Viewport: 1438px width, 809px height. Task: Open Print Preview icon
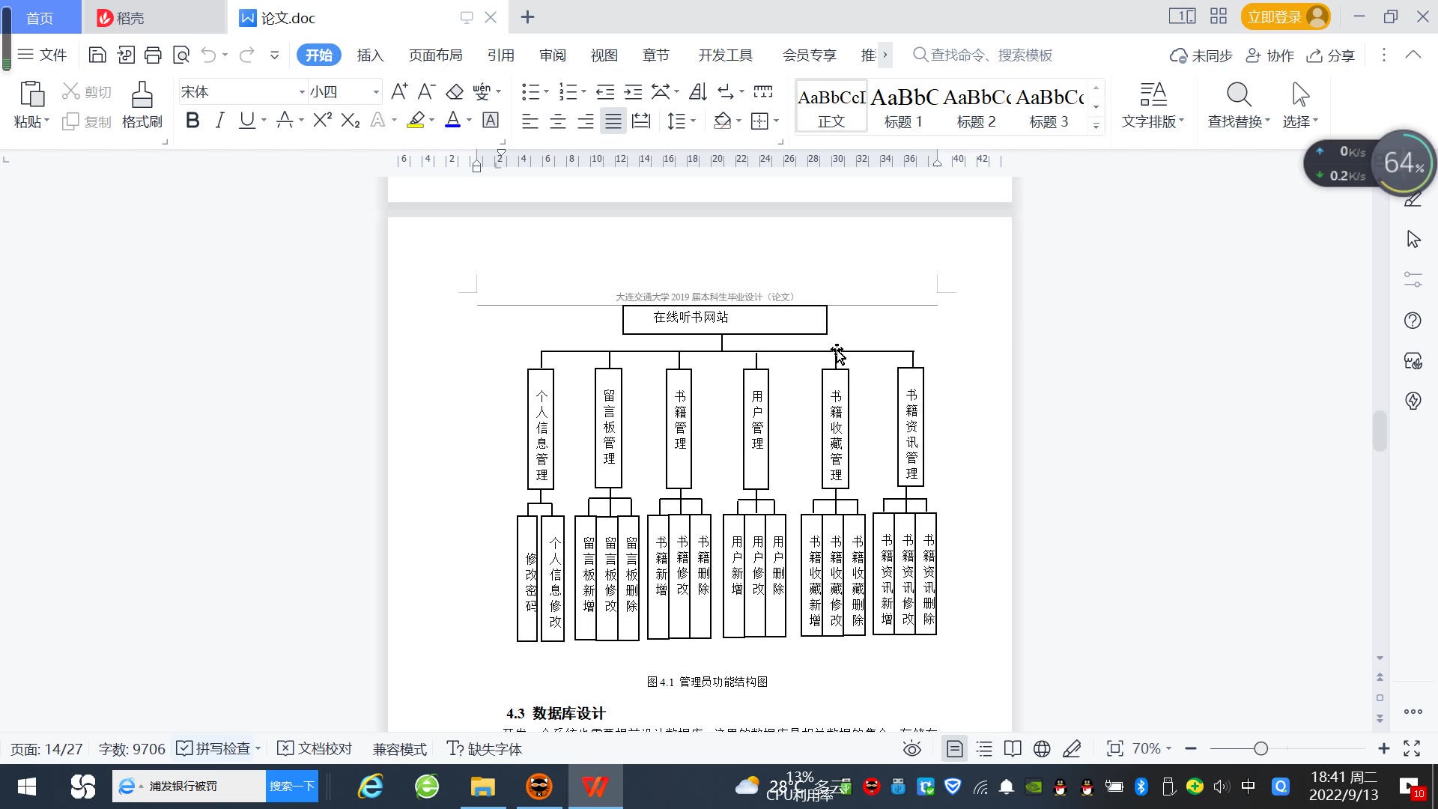coord(181,55)
